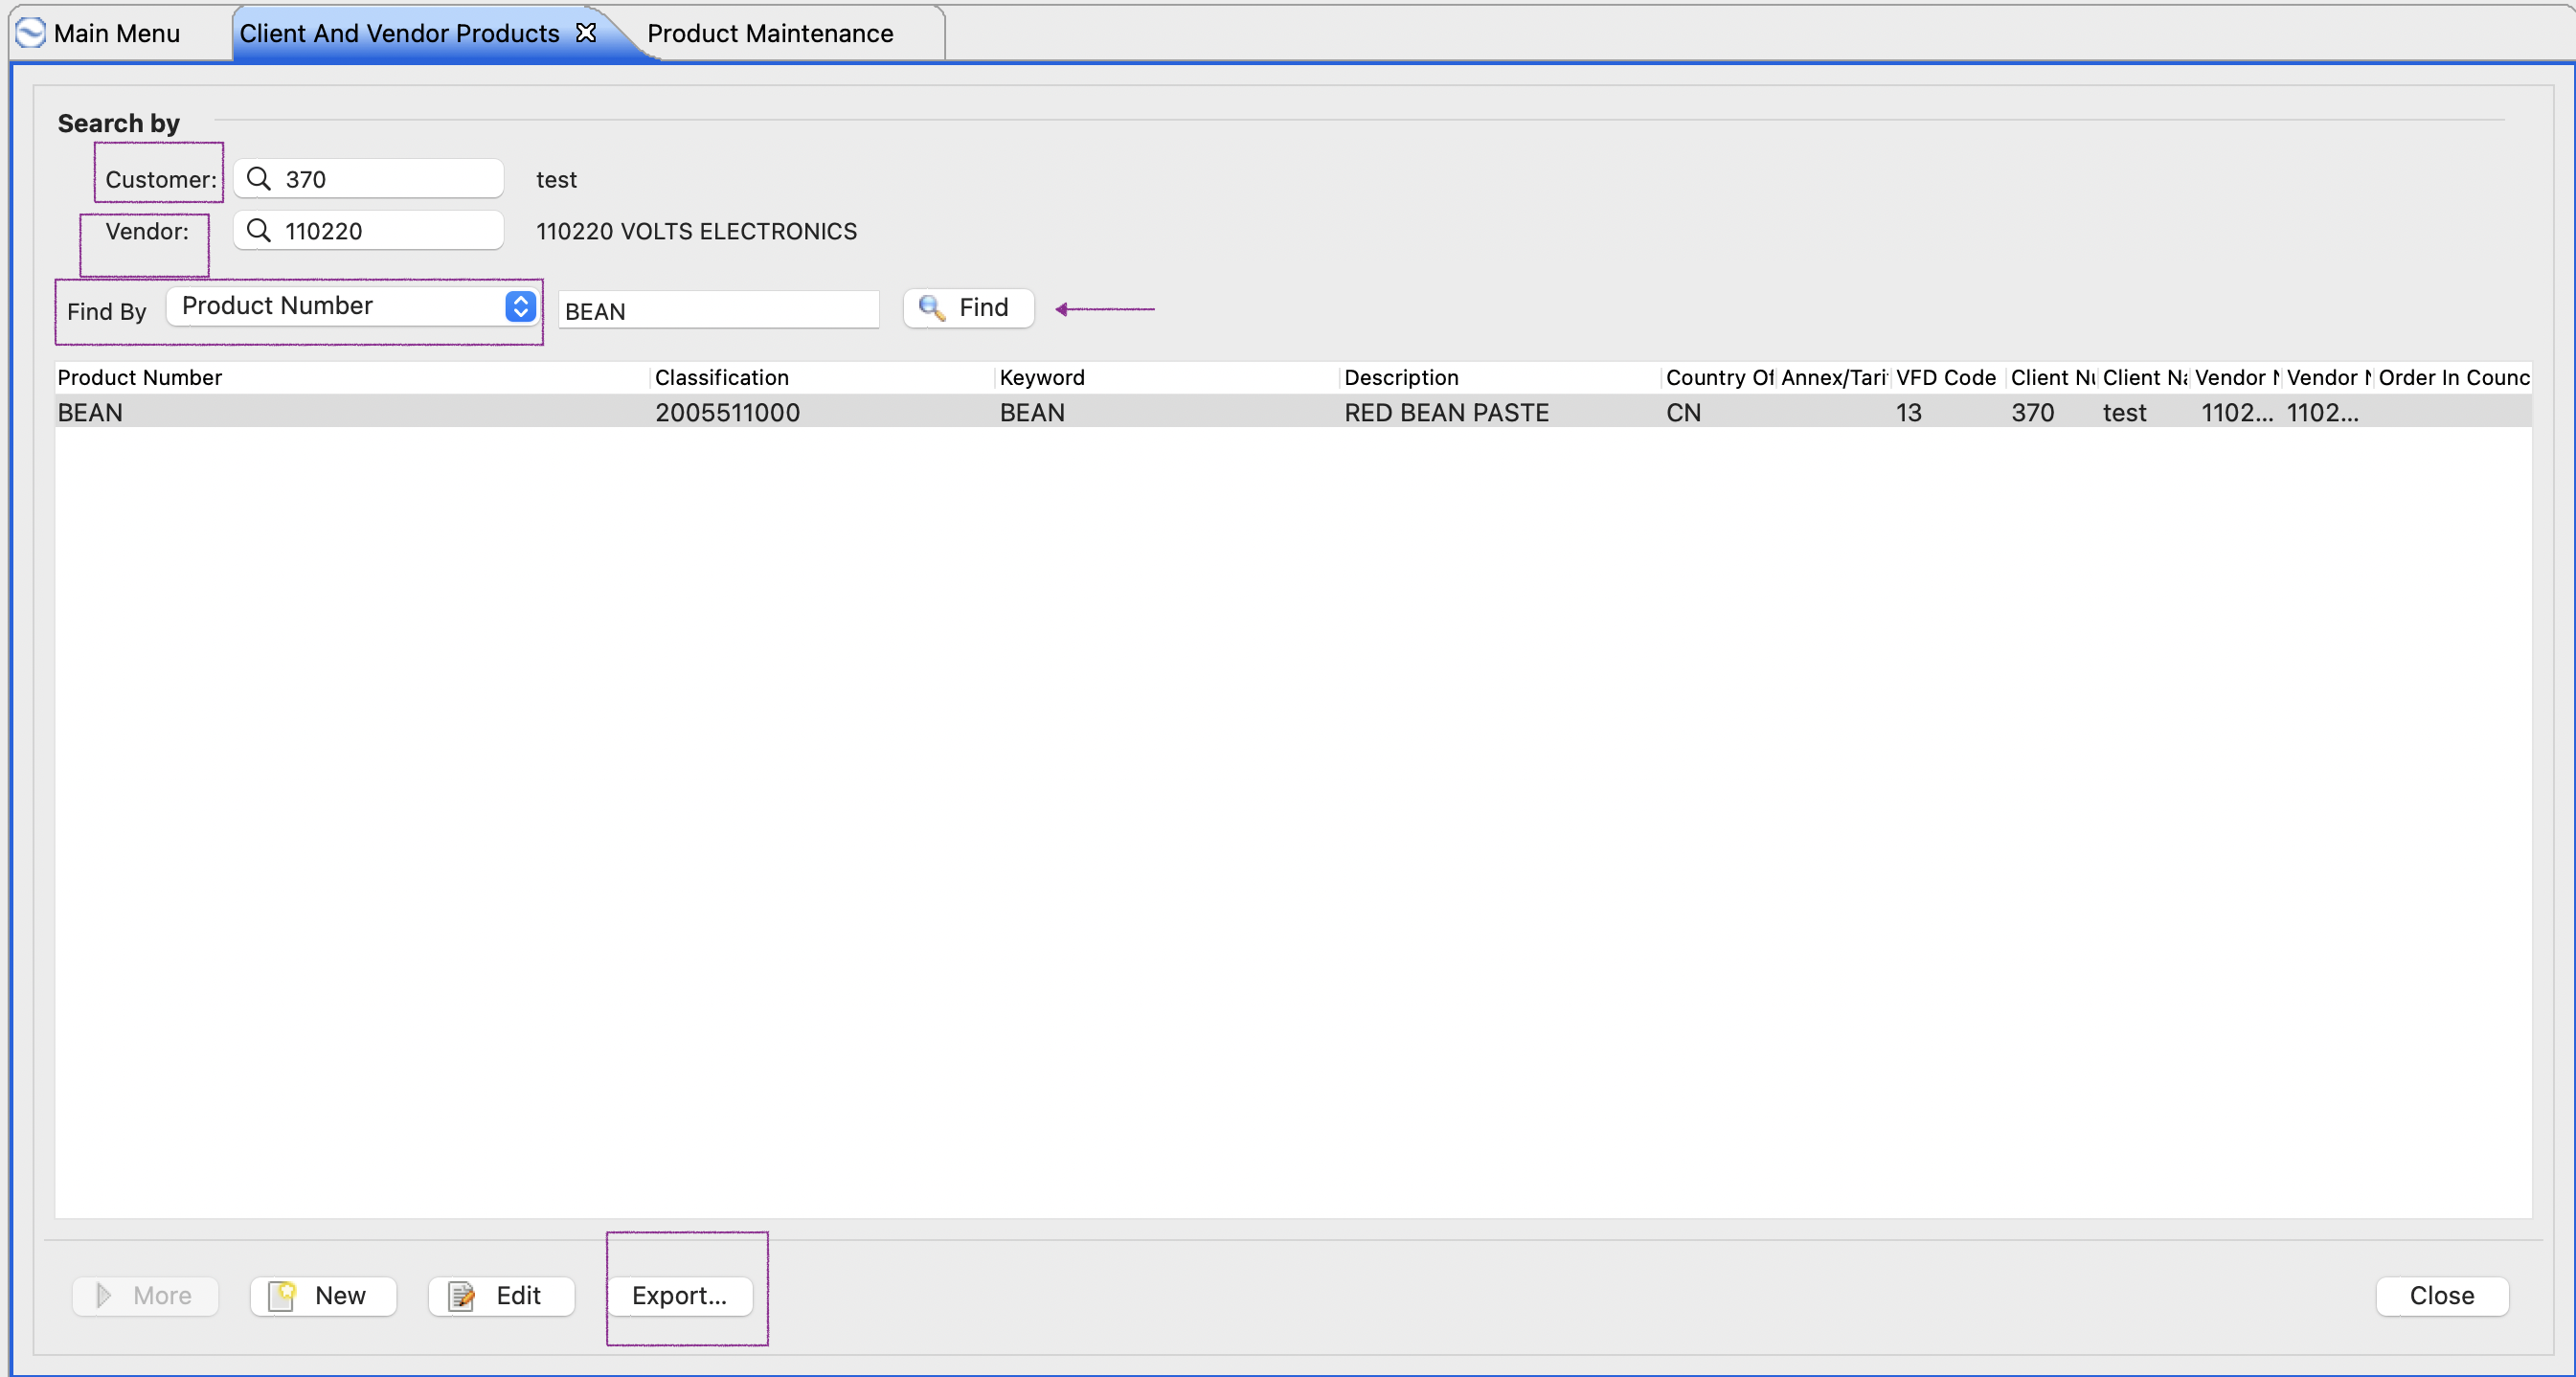Image resolution: width=2576 pixels, height=1377 pixels.
Task: Click the 110220 VOLTS ELECTRONICS vendor name
Action: point(696,231)
